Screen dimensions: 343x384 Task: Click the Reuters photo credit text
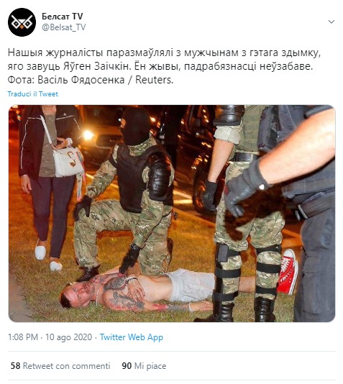pyautogui.click(x=154, y=80)
